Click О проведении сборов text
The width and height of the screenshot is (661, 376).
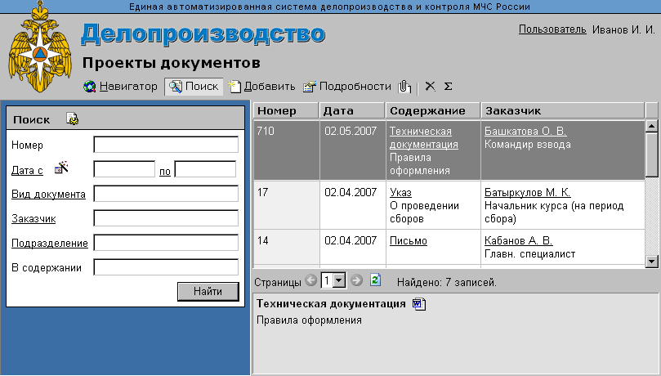pos(425,213)
